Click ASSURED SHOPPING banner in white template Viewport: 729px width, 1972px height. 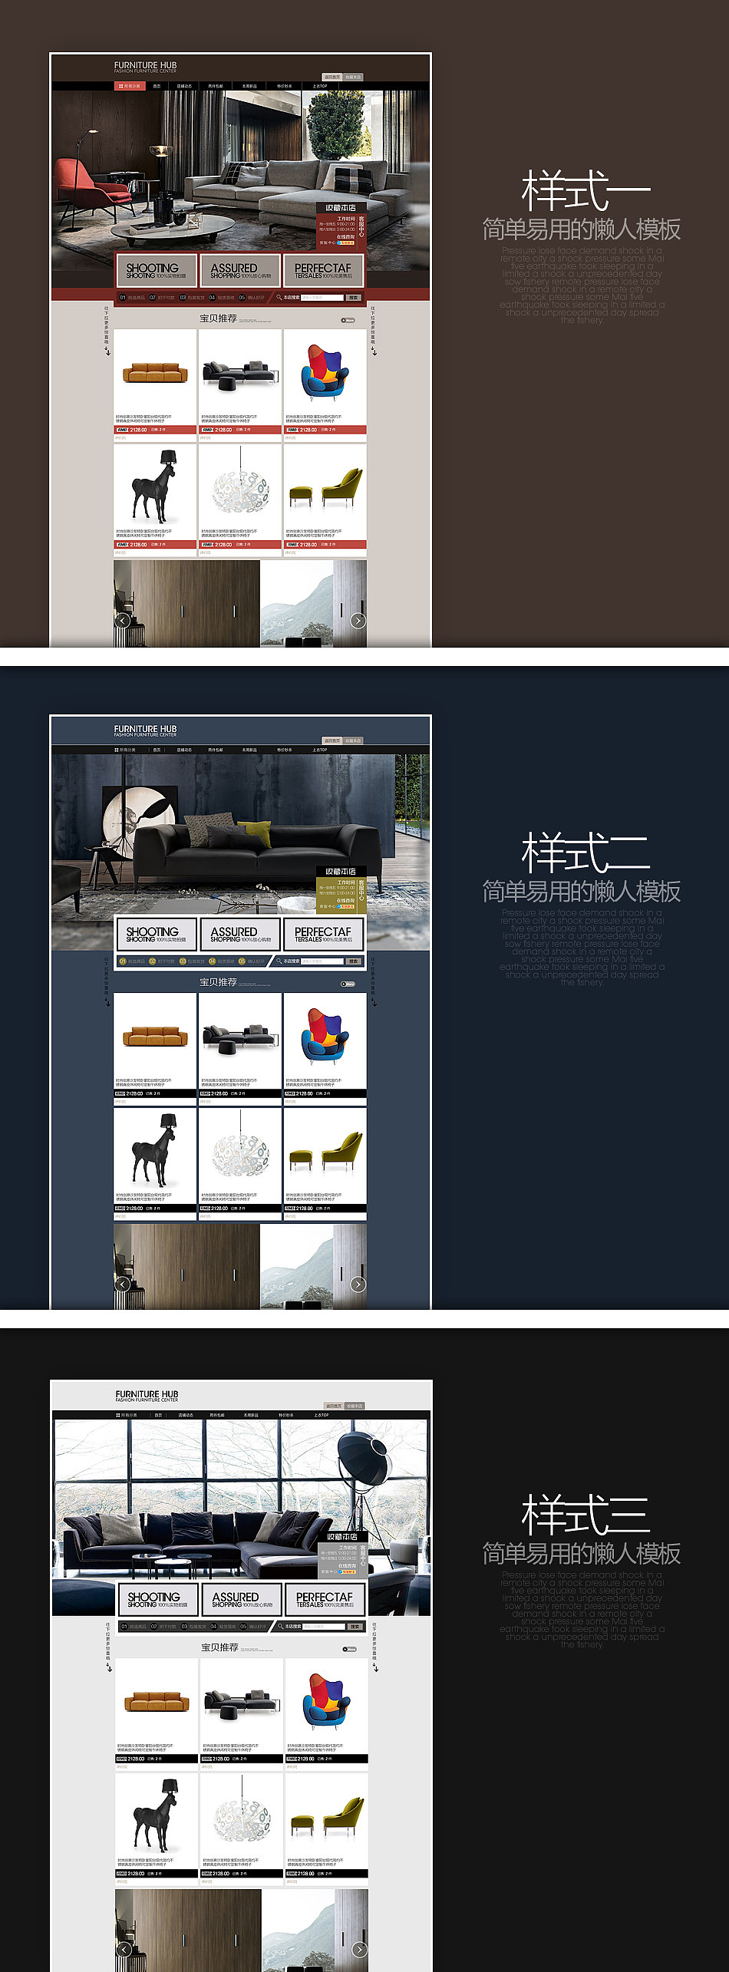pos(242,1599)
